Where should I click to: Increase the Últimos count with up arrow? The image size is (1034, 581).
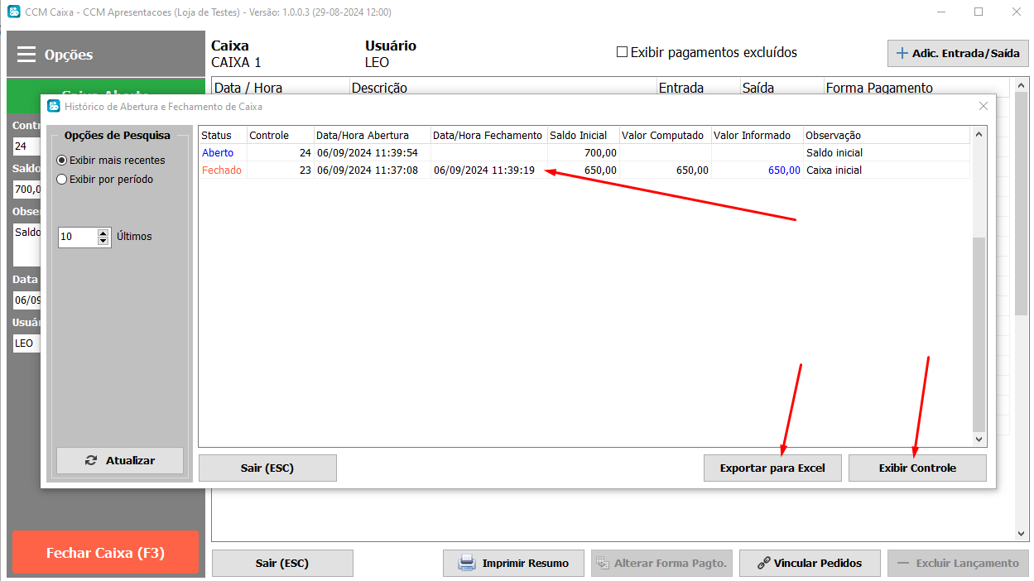pyautogui.click(x=103, y=233)
